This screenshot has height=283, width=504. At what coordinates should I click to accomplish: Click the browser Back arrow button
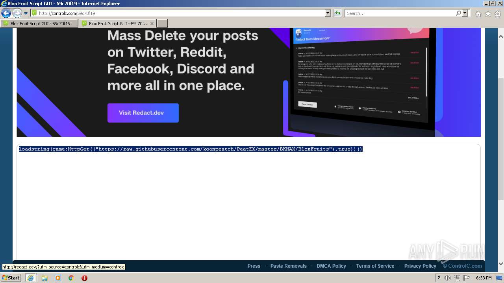pyautogui.click(x=6, y=13)
